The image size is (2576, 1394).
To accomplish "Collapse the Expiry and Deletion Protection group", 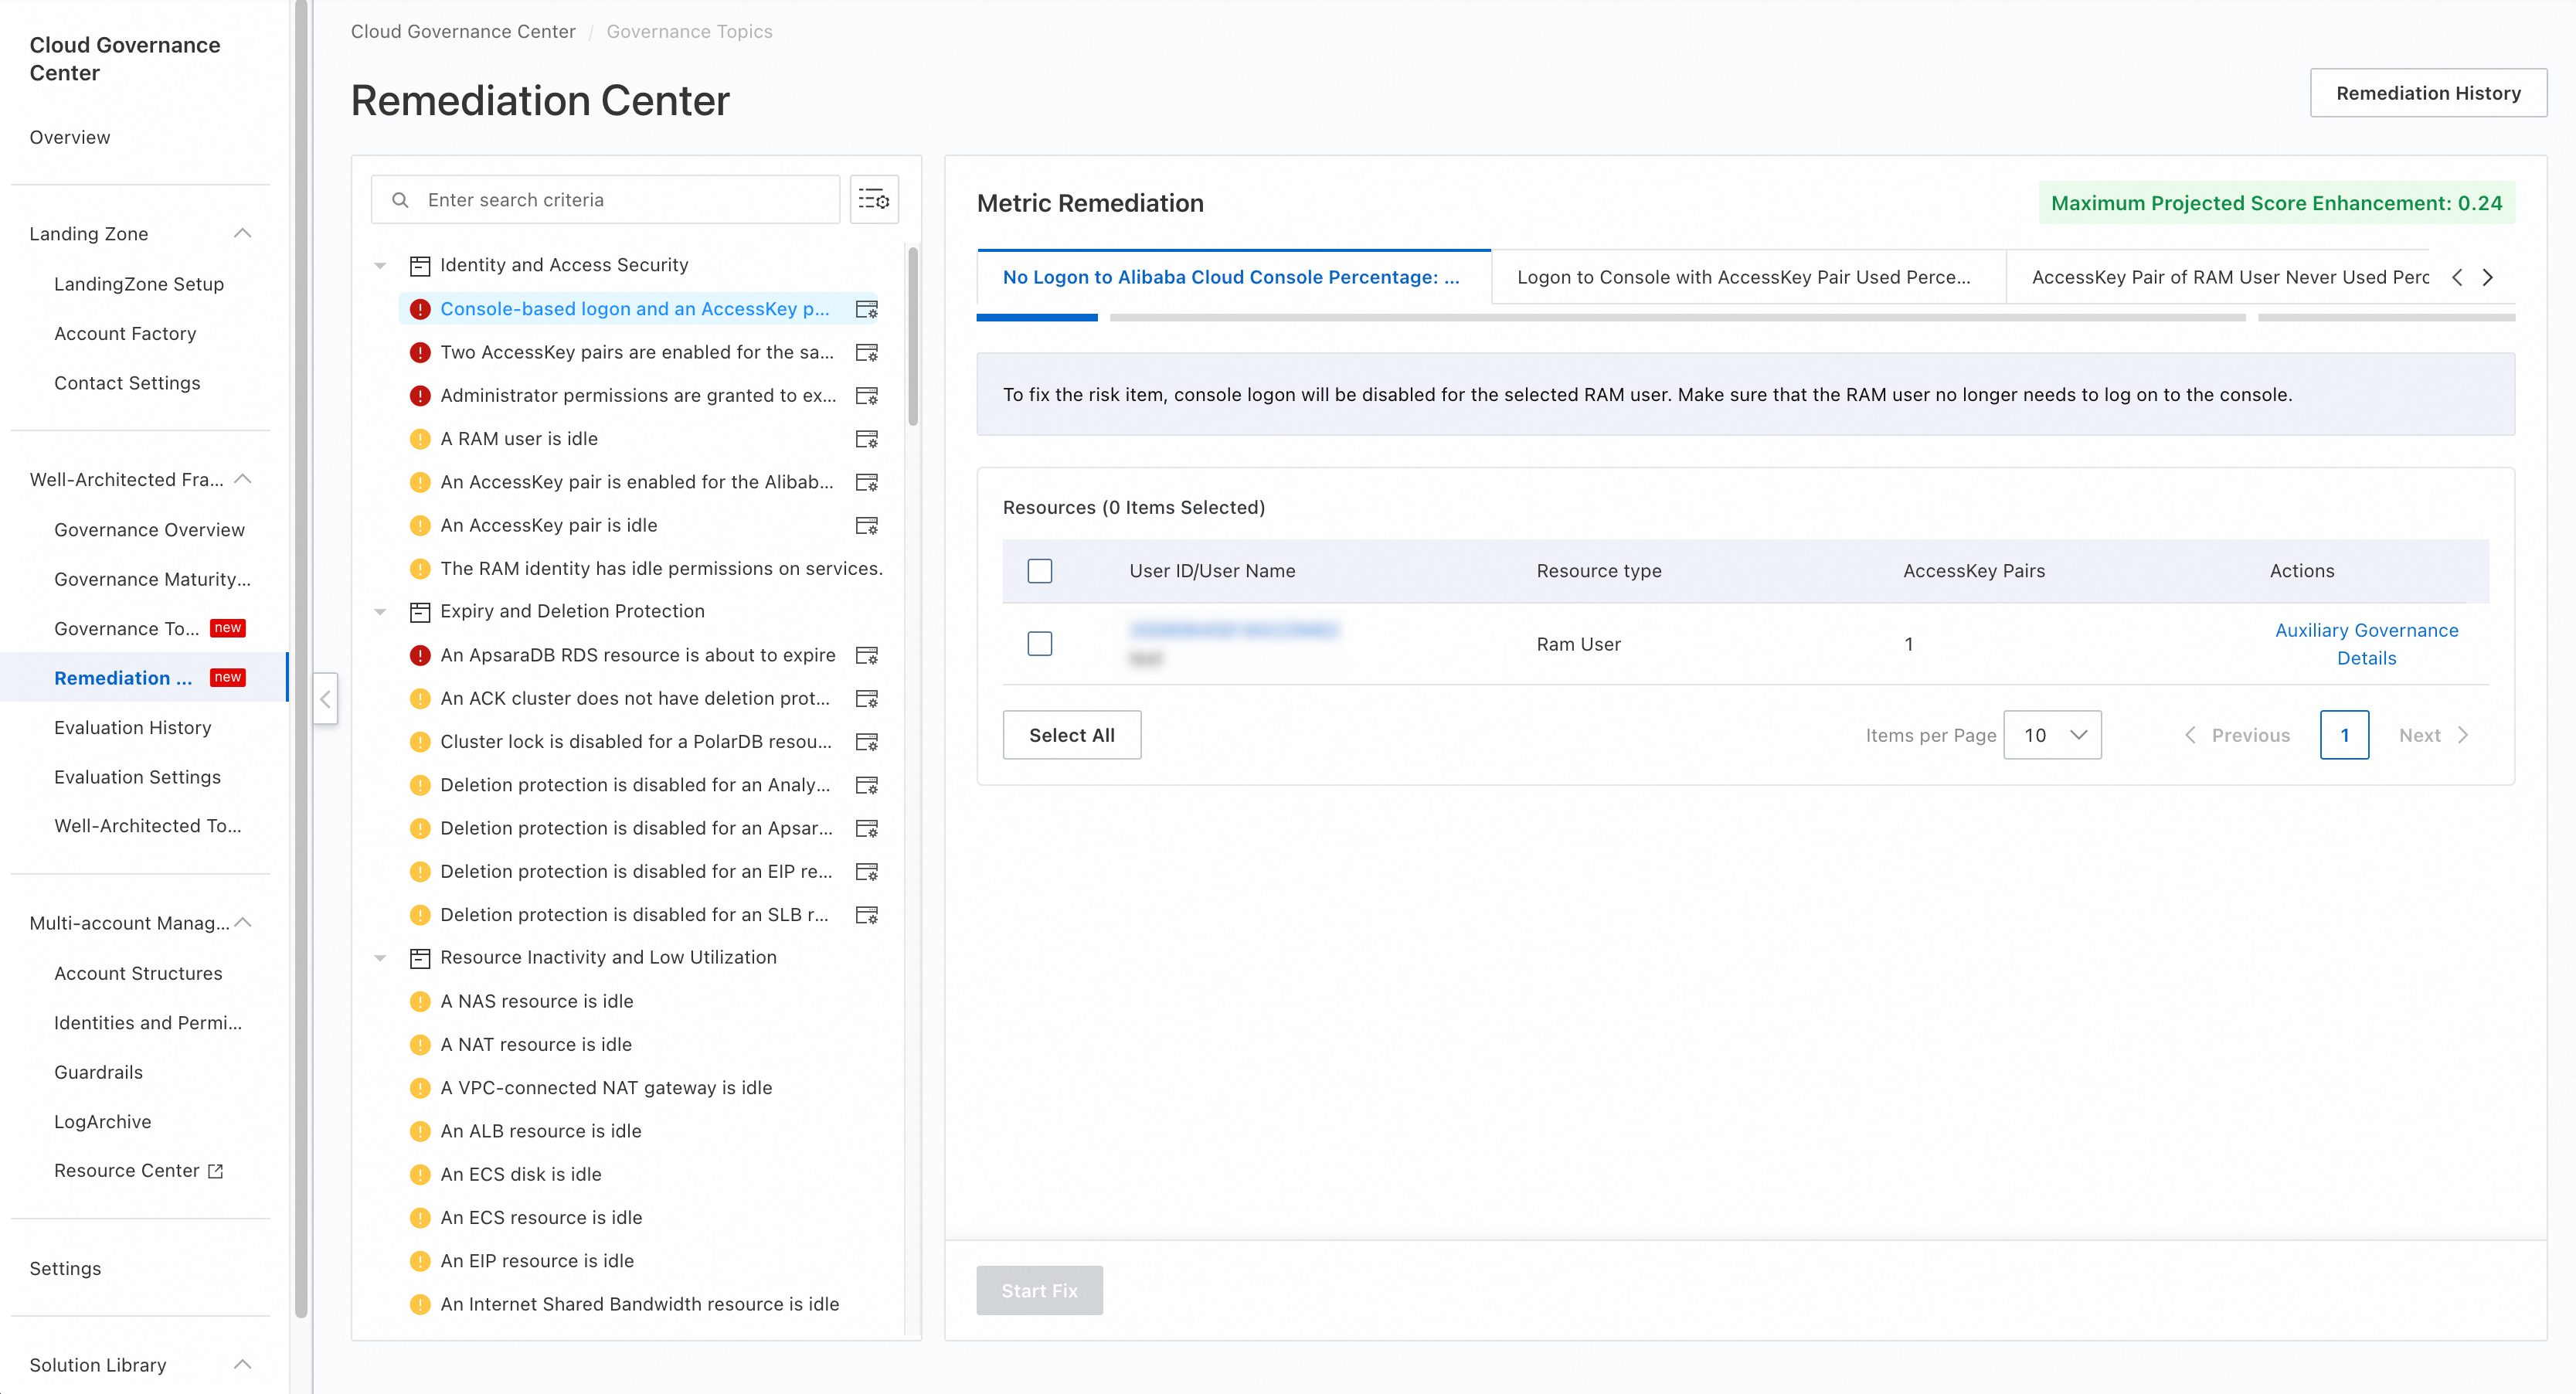I will [380, 611].
